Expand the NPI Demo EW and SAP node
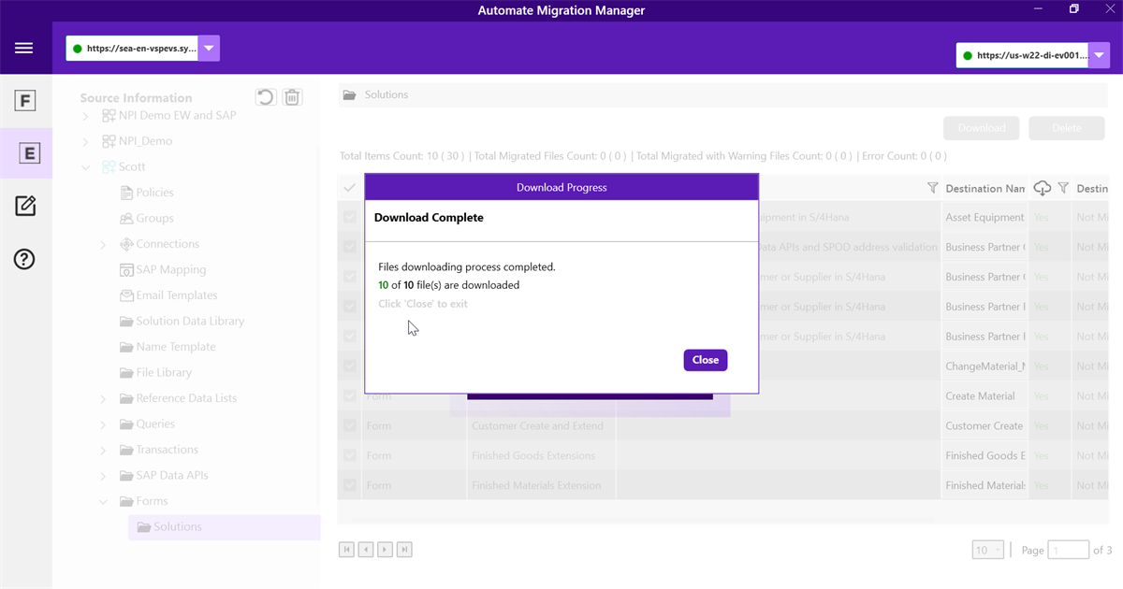The height and width of the screenshot is (589, 1123). tap(85, 116)
